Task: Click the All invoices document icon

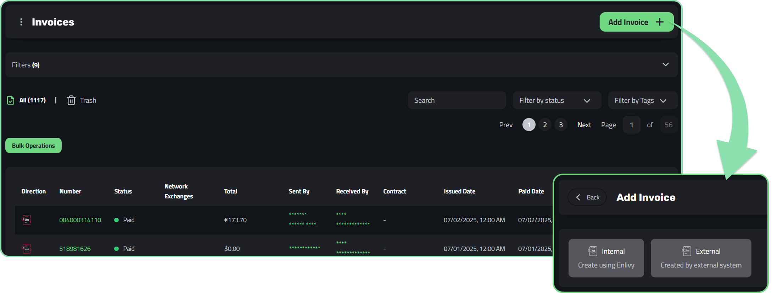Action: [x=11, y=100]
